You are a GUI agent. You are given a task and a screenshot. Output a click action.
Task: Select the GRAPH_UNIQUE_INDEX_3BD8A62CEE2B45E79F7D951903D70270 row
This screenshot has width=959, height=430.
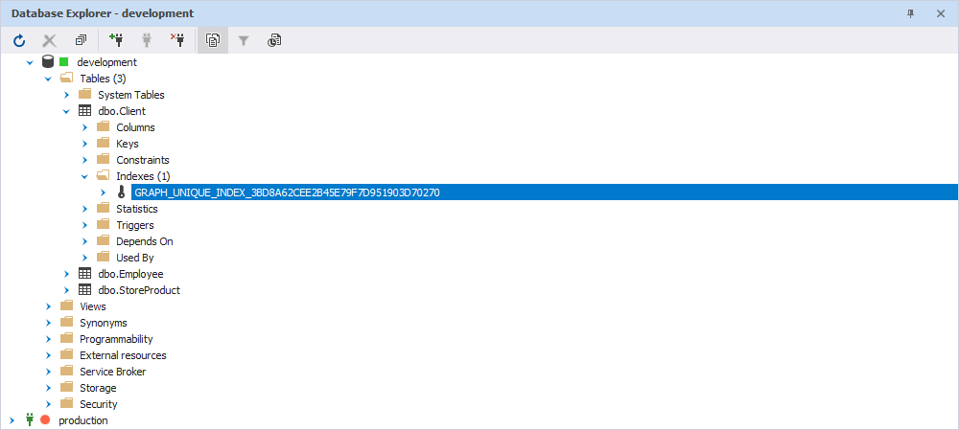545,192
